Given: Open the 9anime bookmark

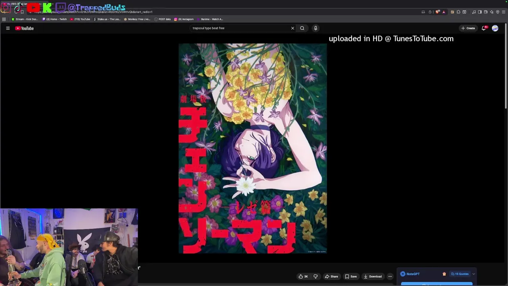Looking at the screenshot, I should [x=210, y=19].
